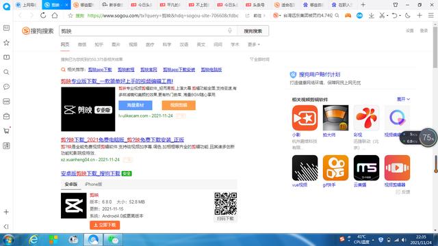Click the scissors screenshot tool icon

(x=382, y=16)
